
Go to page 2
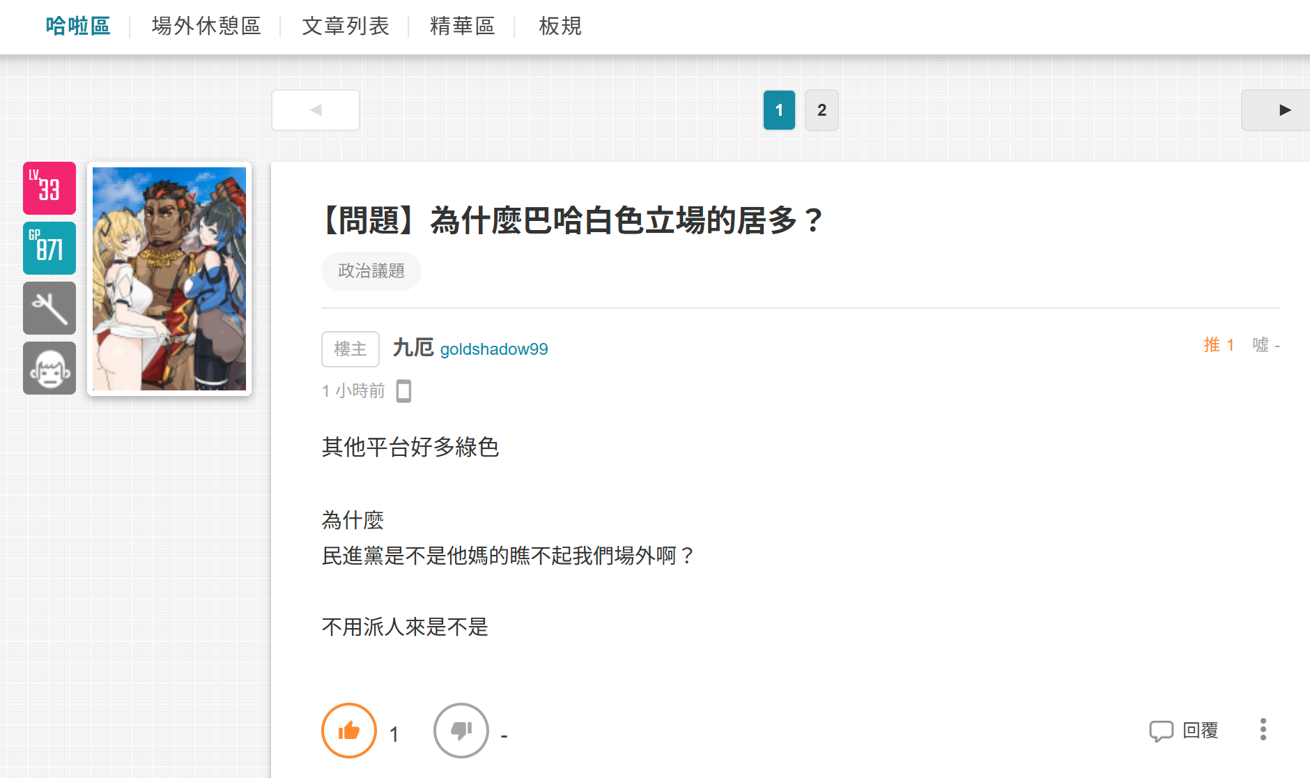pyautogui.click(x=822, y=110)
